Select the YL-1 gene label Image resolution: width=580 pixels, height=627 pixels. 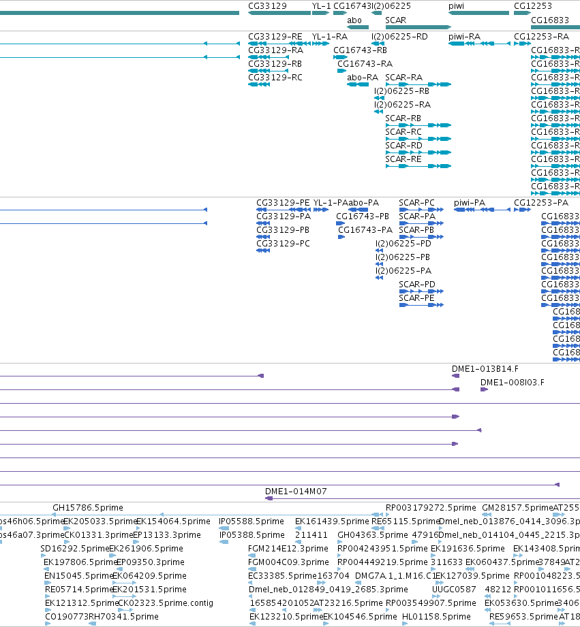[x=322, y=6]
